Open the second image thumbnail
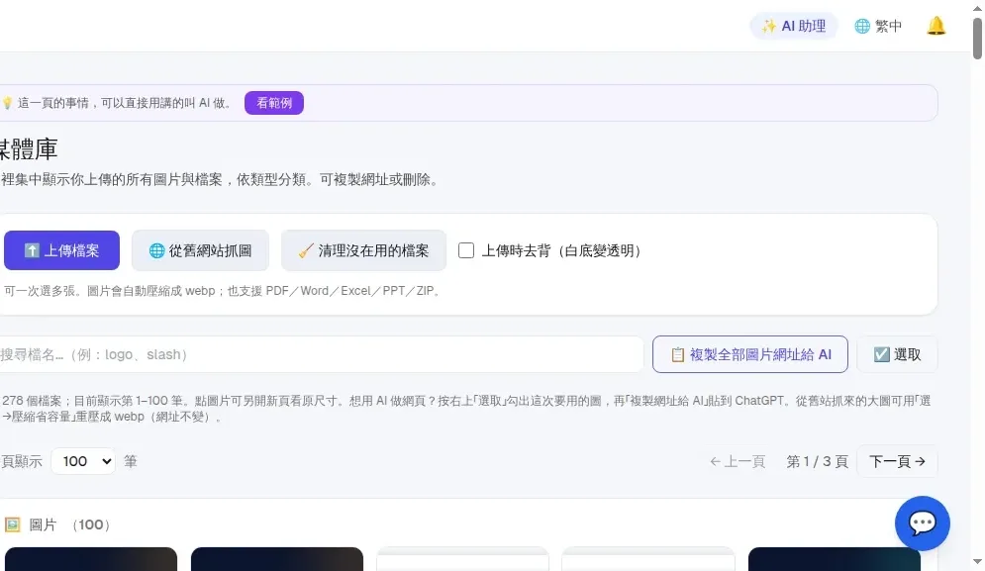The height and width of the screenshot is (571, 985). click(277, 559)
